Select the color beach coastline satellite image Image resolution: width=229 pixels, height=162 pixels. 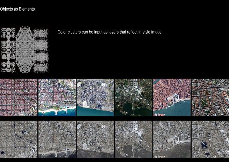click(57, 97)
